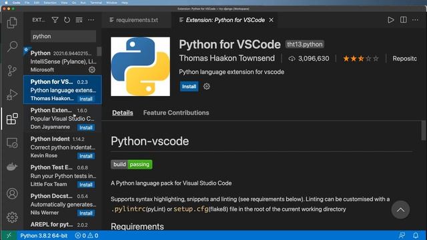
Task: Select the Python 3.8.2 64-bit interpreter status
Action: pos(44,235)
